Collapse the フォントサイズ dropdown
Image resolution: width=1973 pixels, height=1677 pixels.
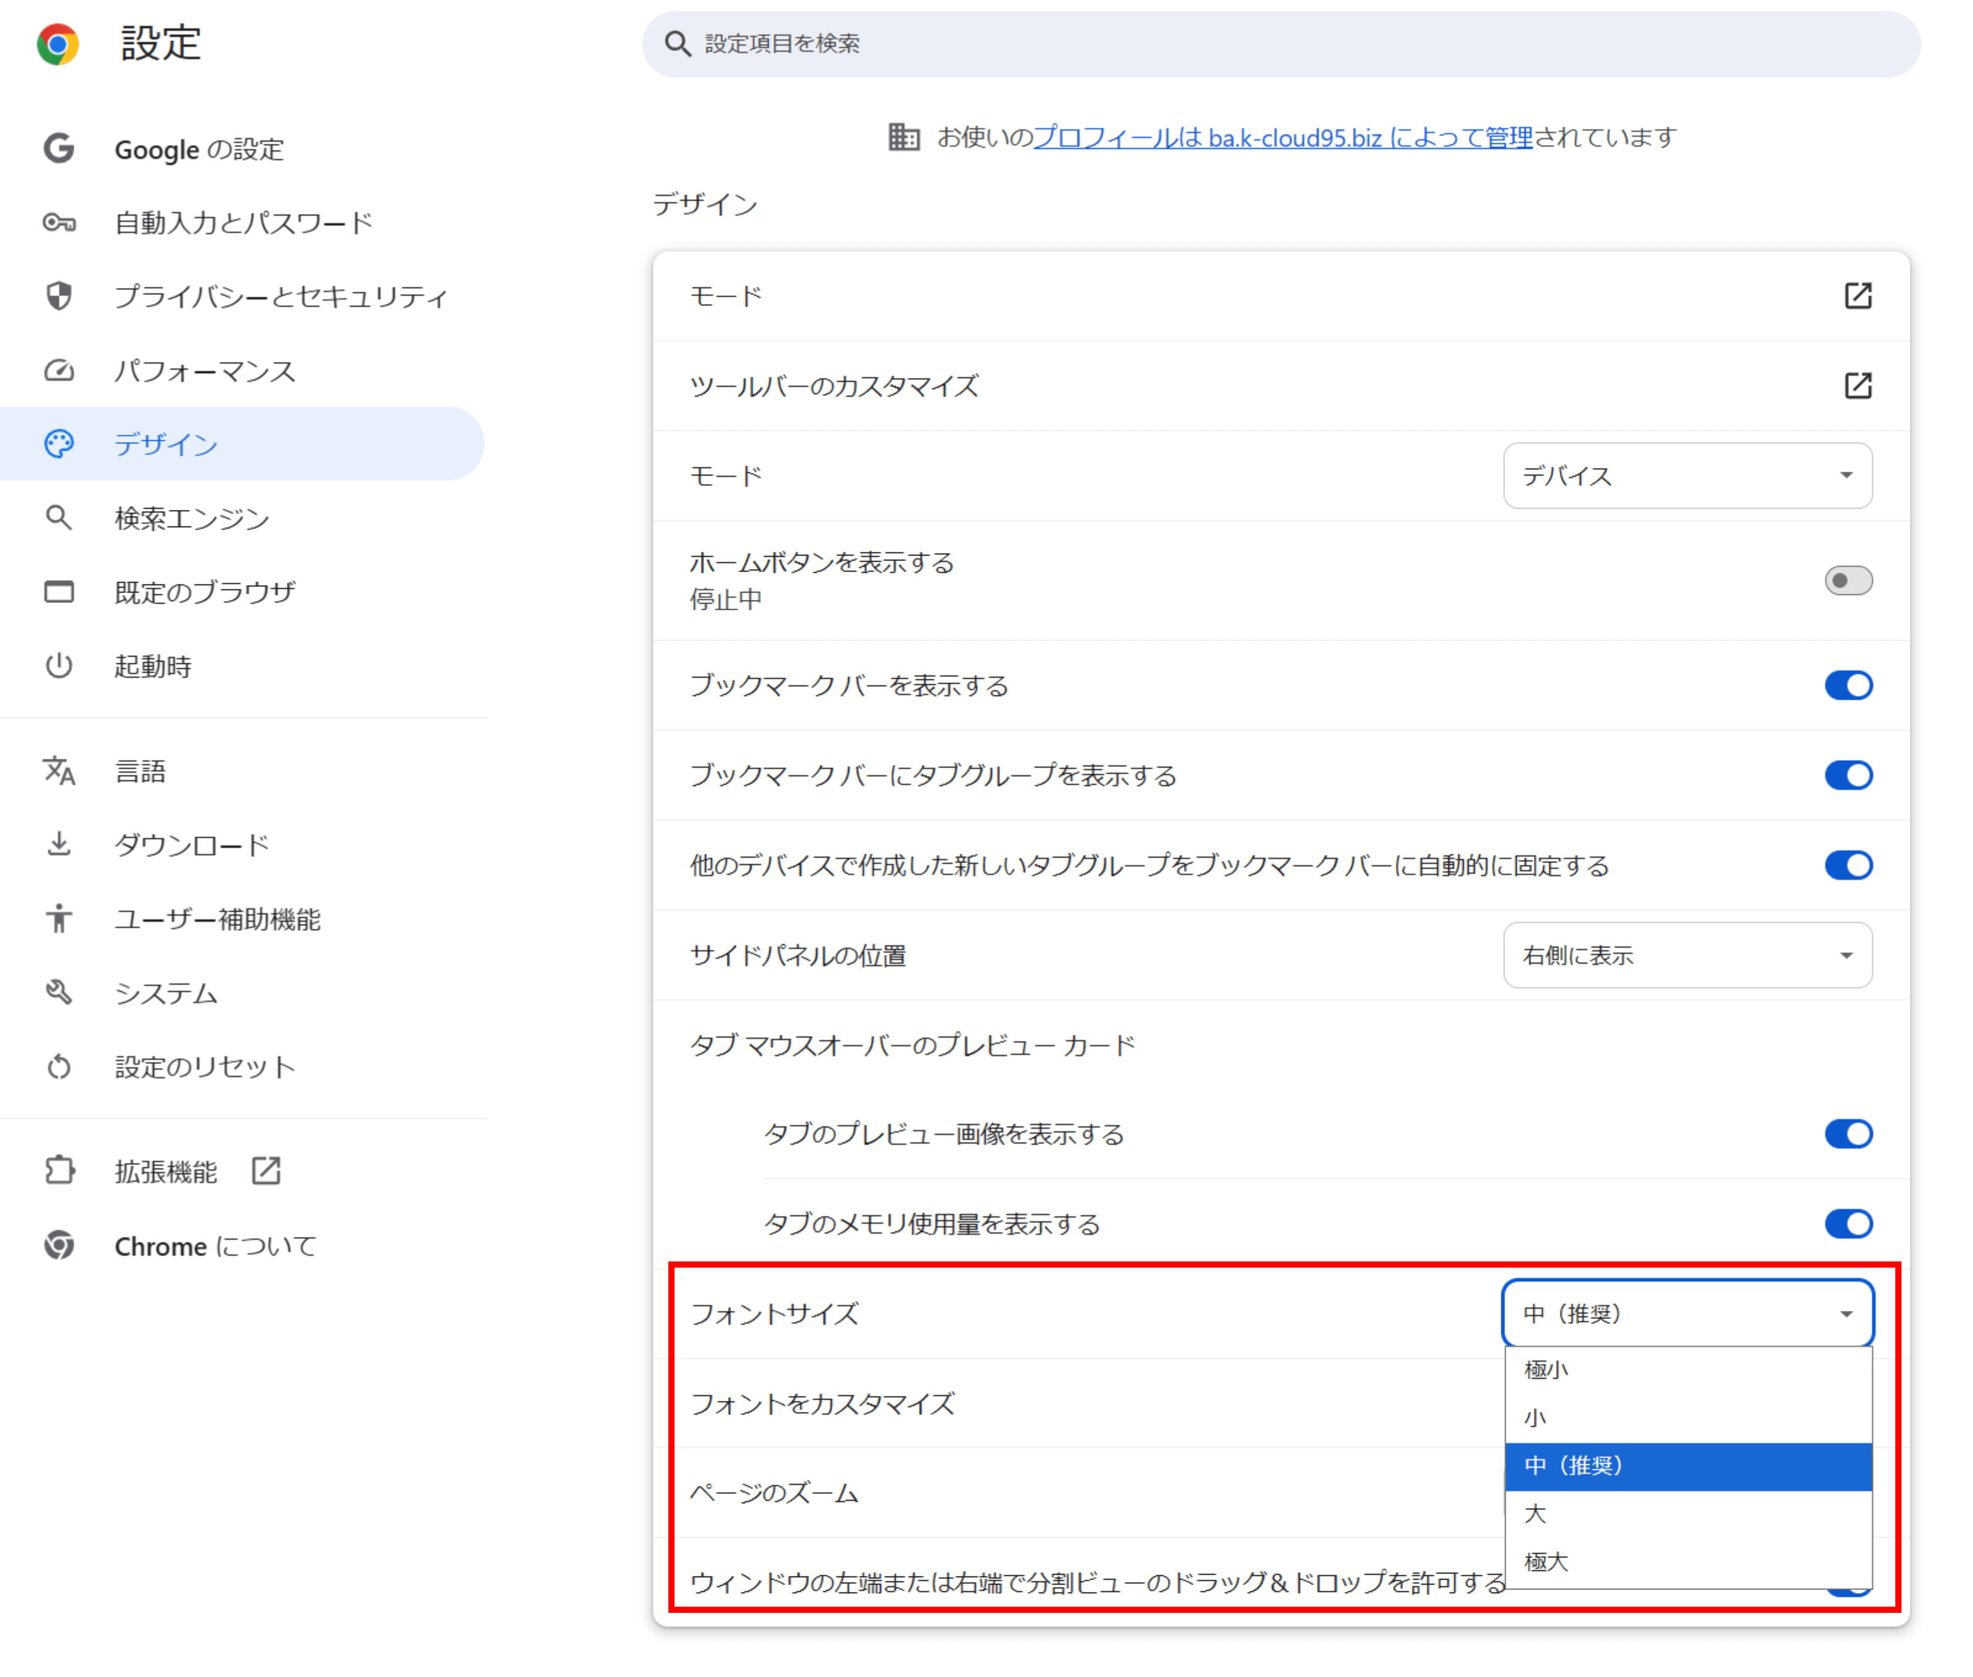(x=1687, y=1314)
